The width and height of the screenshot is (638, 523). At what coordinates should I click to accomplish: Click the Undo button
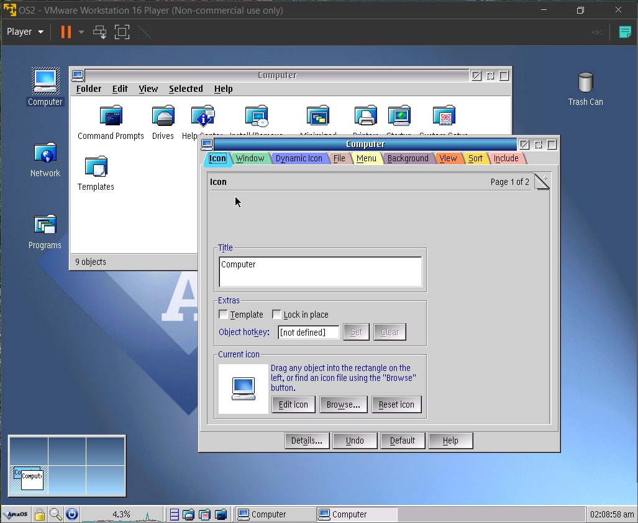pos(355,440)
